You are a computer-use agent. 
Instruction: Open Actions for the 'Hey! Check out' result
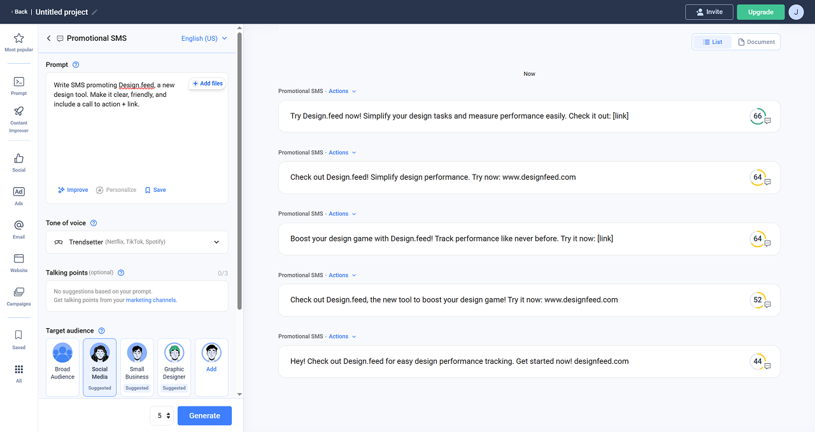coord(342,336)
